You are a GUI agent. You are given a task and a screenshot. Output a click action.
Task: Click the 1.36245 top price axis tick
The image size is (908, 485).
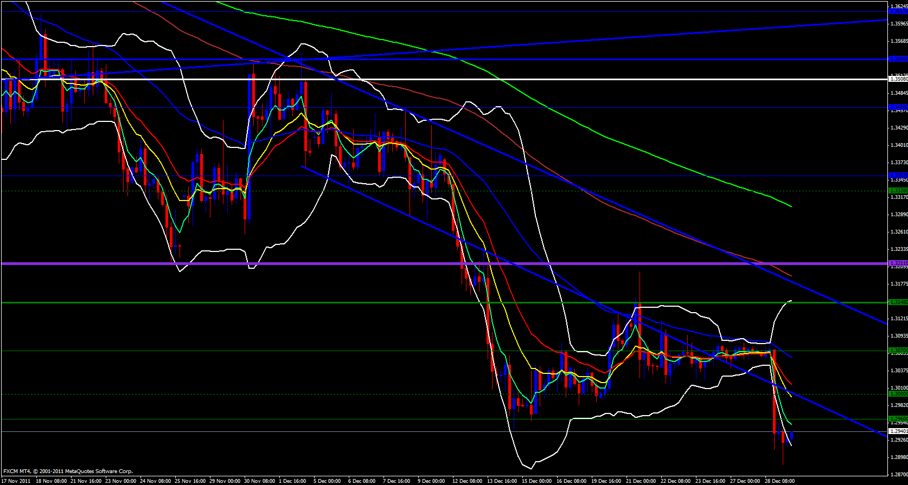(x=899, y=6)
